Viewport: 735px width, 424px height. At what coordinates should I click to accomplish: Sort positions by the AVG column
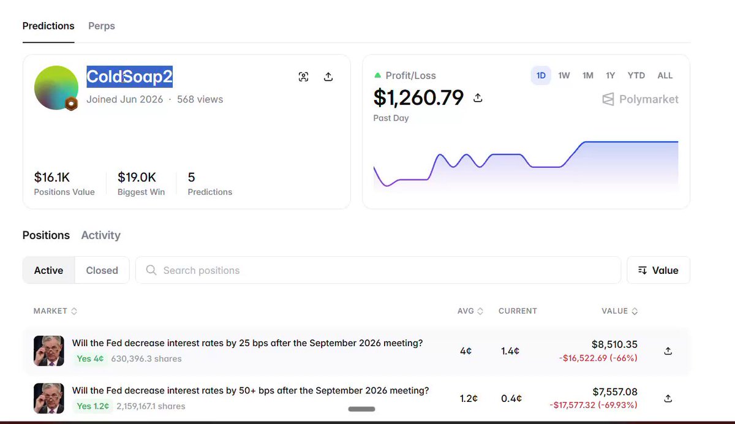[x=470, y=311]
